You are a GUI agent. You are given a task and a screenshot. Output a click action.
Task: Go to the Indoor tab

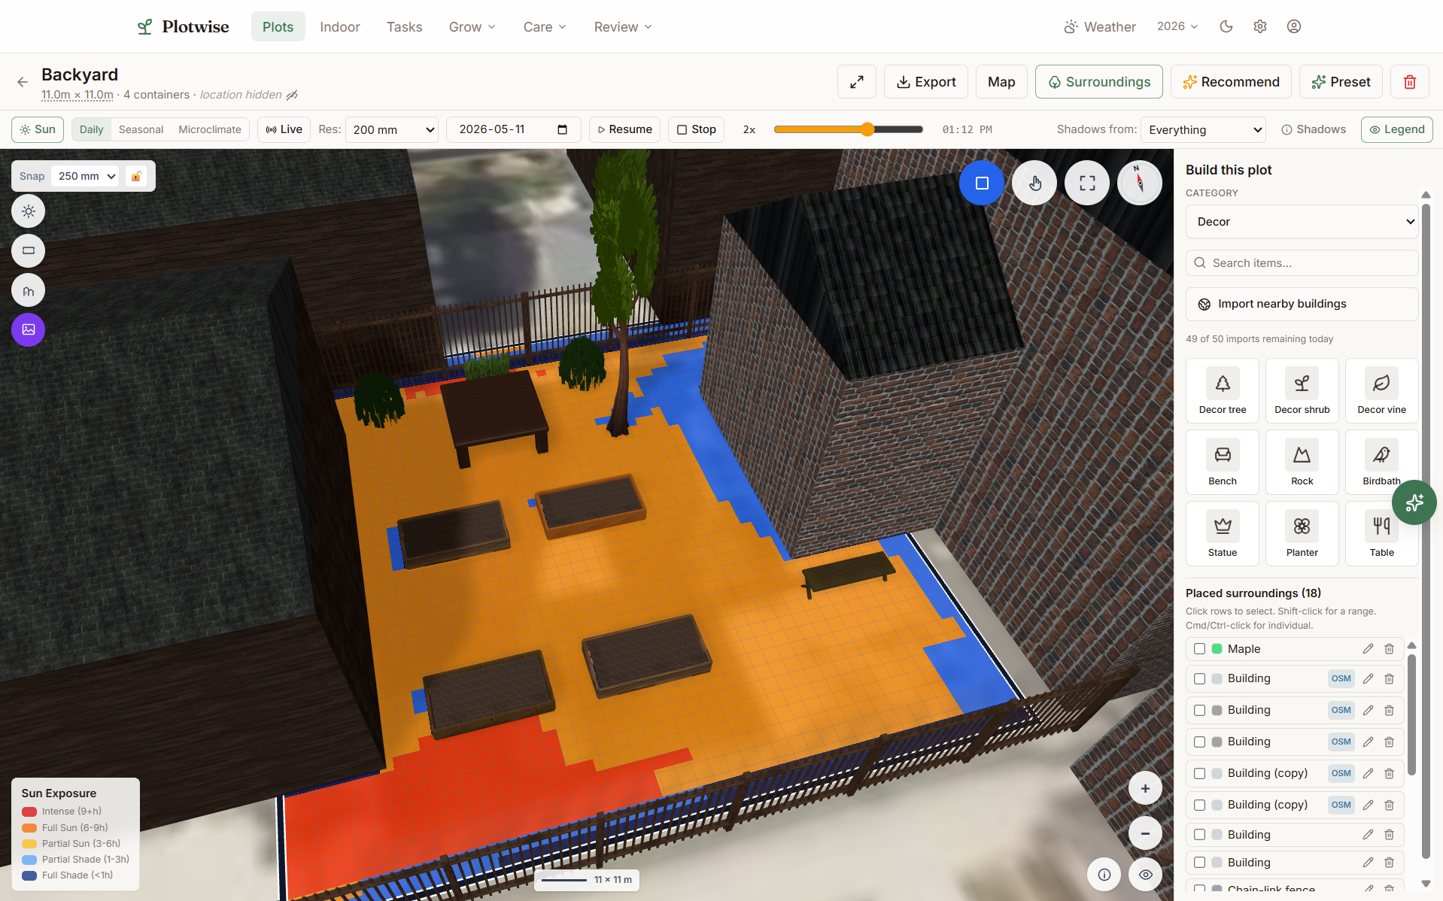[x=340, y=27]
